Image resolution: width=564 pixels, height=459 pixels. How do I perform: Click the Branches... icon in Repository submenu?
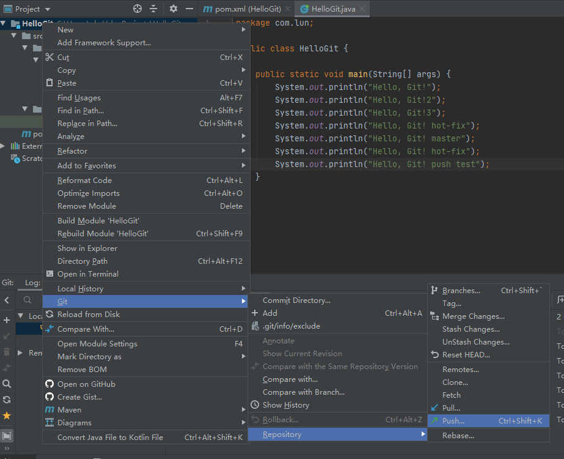[x=434, y=290]
